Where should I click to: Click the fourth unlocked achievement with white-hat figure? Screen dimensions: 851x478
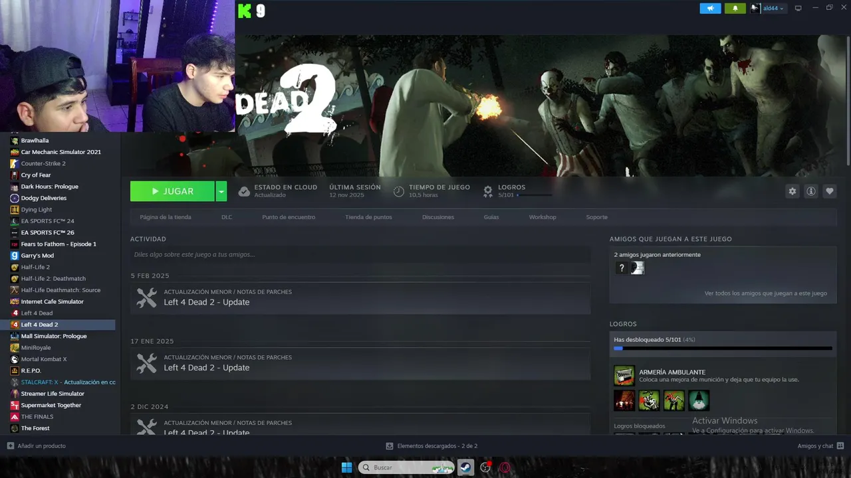699,400
